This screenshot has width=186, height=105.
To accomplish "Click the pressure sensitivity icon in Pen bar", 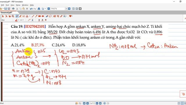I will (x=32, y=20).
